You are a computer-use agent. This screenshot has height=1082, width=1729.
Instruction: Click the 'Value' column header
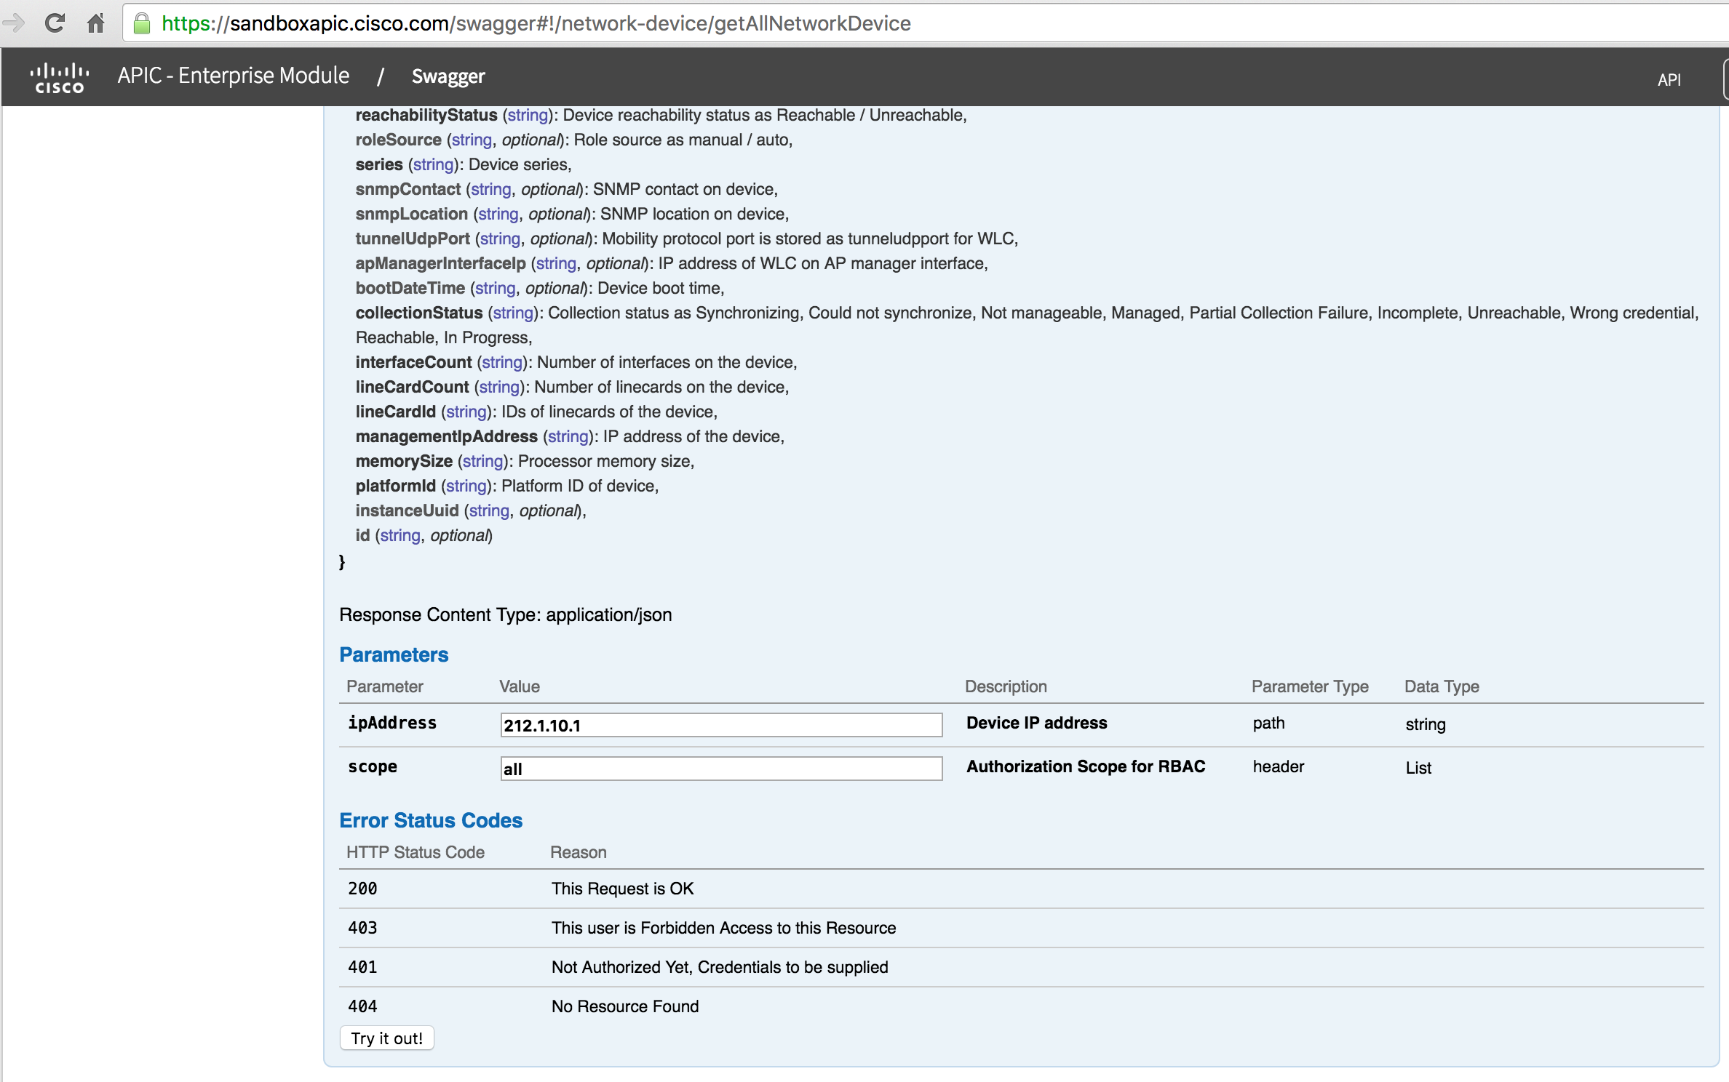(x=520, y=686)
